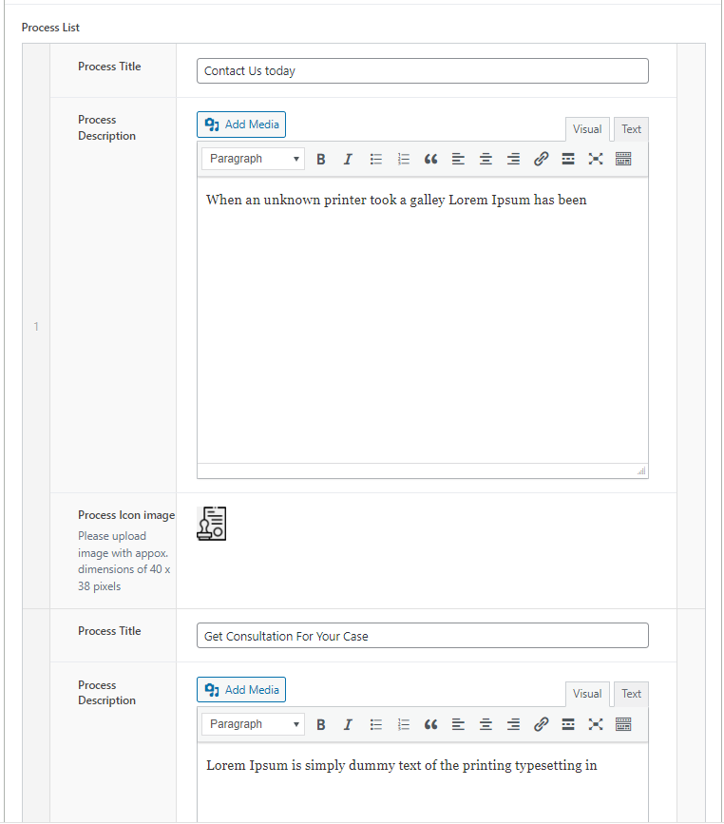Click the Process Icon image stamp thumbnail
Viewport: 724px width, 824px height.
click(212, 524)
